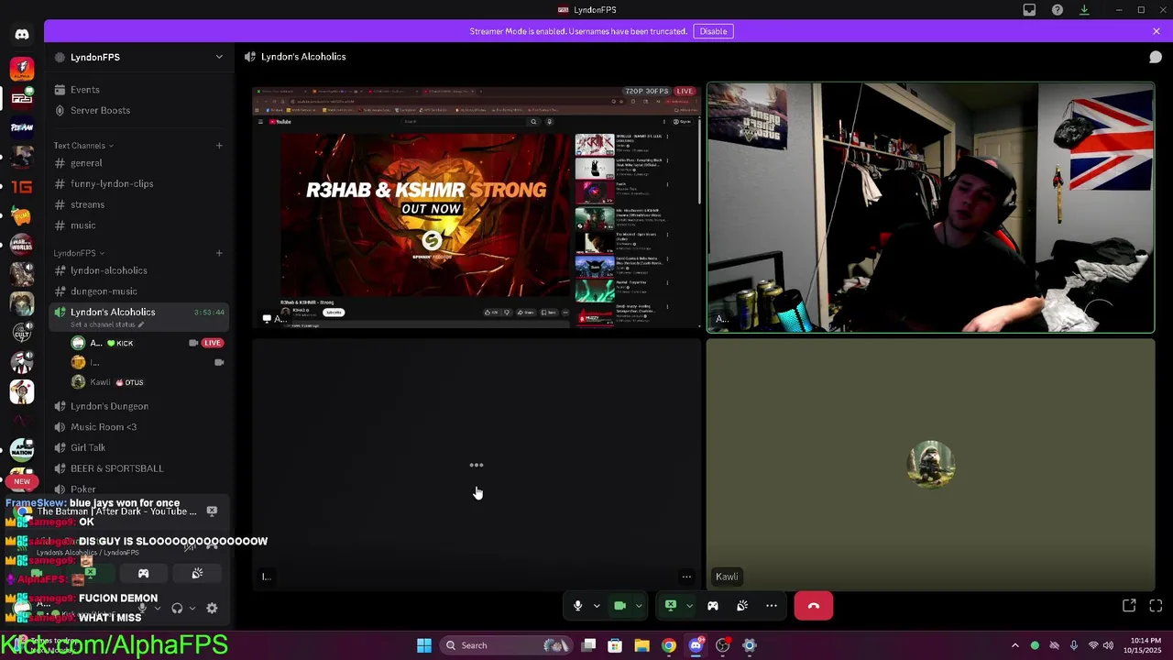Join Girl Talk voice channel
This screenshot has height=660, width=1173.
(139, 447)
